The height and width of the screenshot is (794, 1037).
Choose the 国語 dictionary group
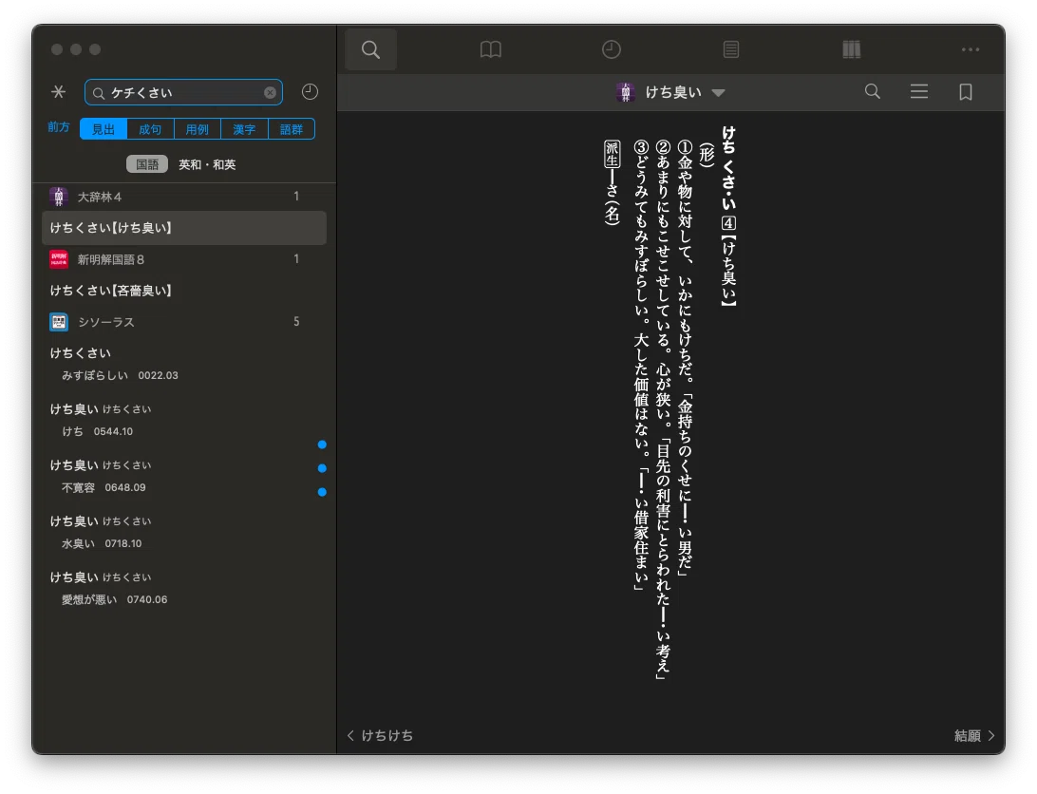(147, 164)
